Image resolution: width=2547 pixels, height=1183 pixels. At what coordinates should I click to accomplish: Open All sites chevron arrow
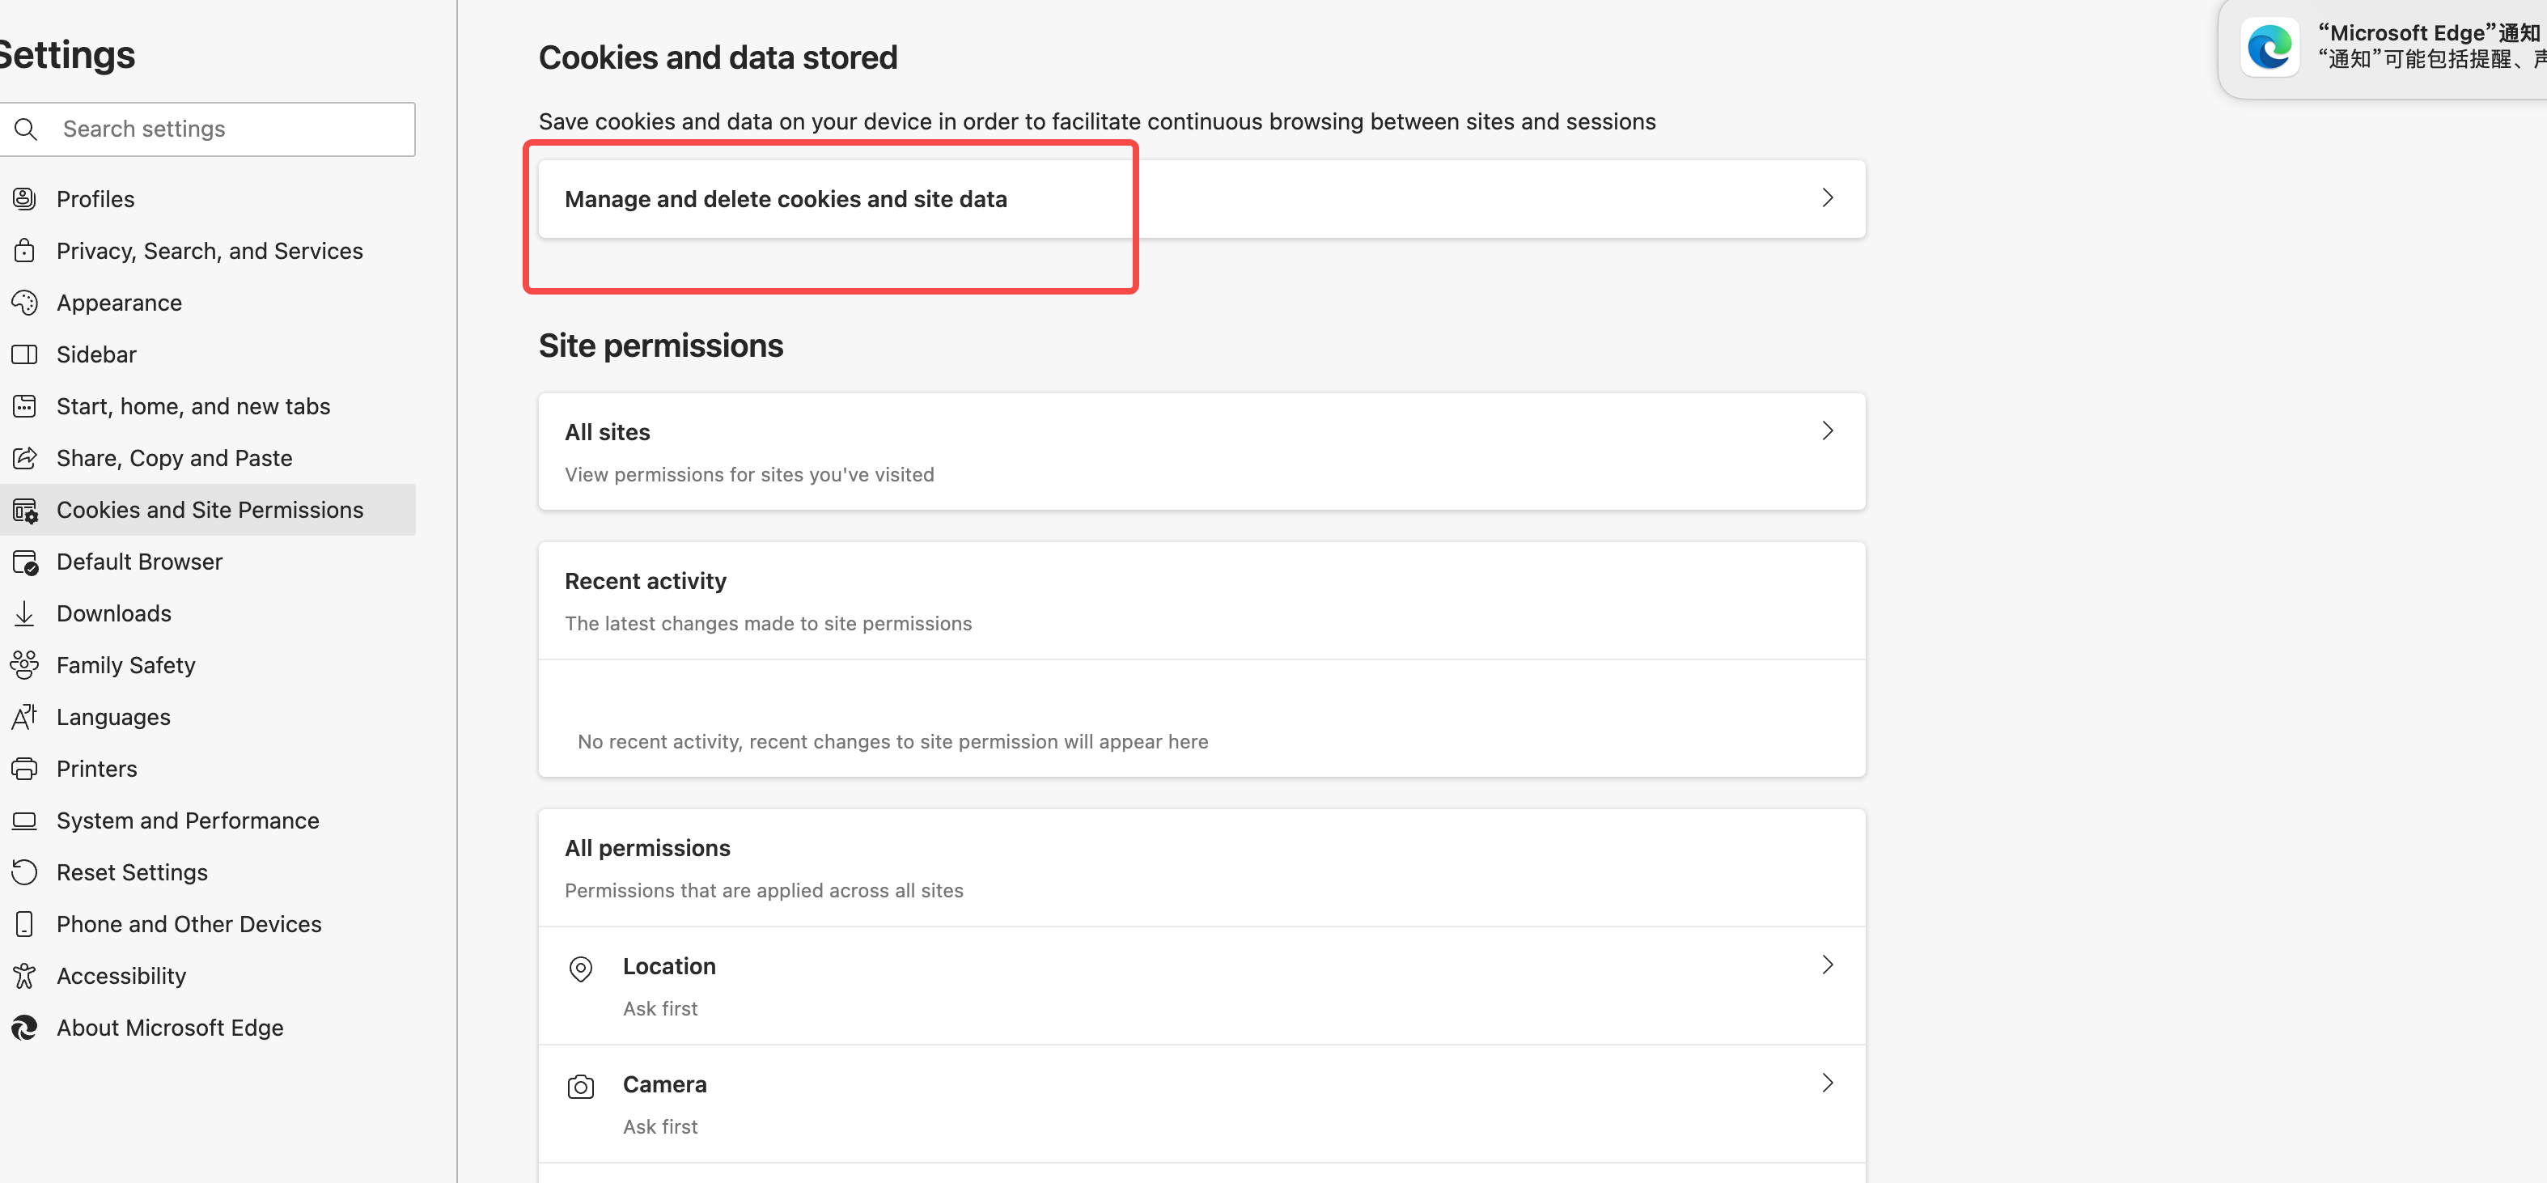click(1826, 431)
